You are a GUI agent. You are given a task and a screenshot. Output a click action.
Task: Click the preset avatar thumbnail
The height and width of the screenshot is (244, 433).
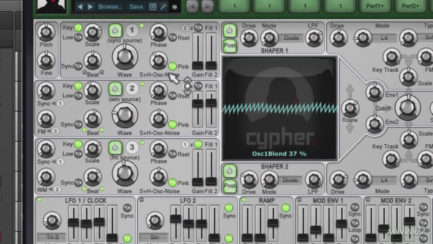(51, 6)
